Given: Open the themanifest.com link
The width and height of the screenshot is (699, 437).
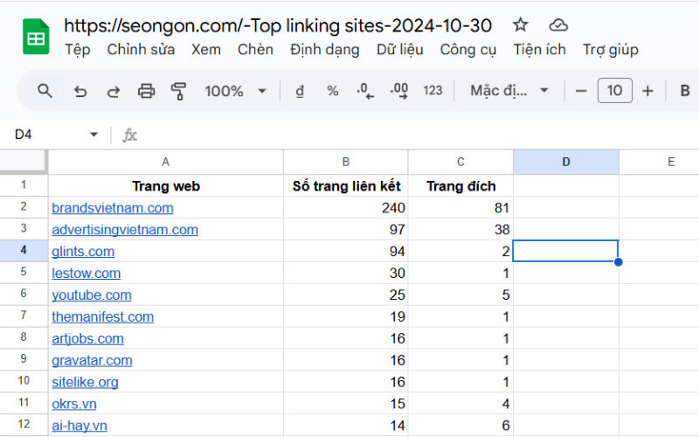Looking at the screenshot, I should pyautogui.click(x=102, y=317).
